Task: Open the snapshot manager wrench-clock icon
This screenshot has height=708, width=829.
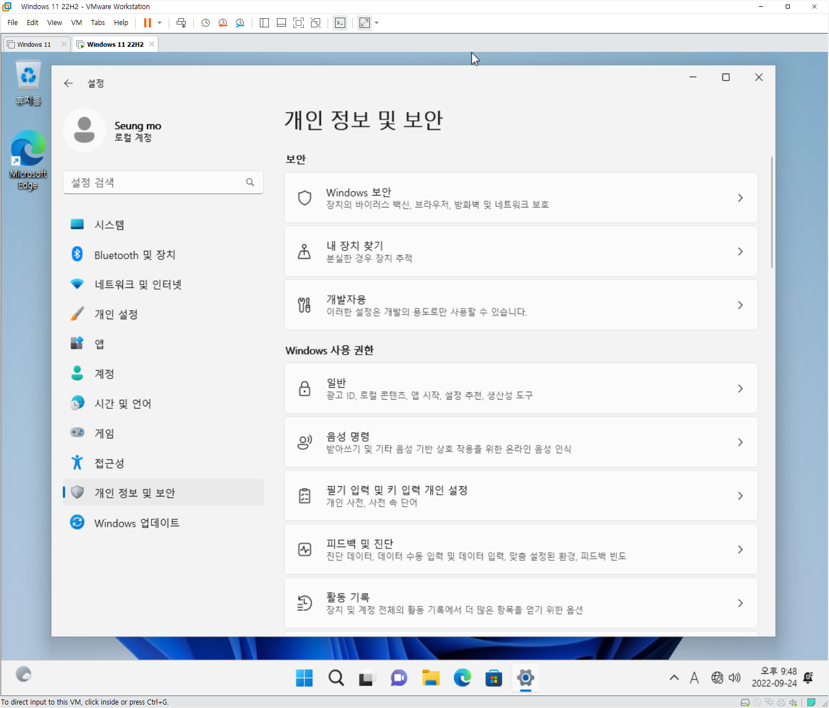Action: (x=240, y=23)
